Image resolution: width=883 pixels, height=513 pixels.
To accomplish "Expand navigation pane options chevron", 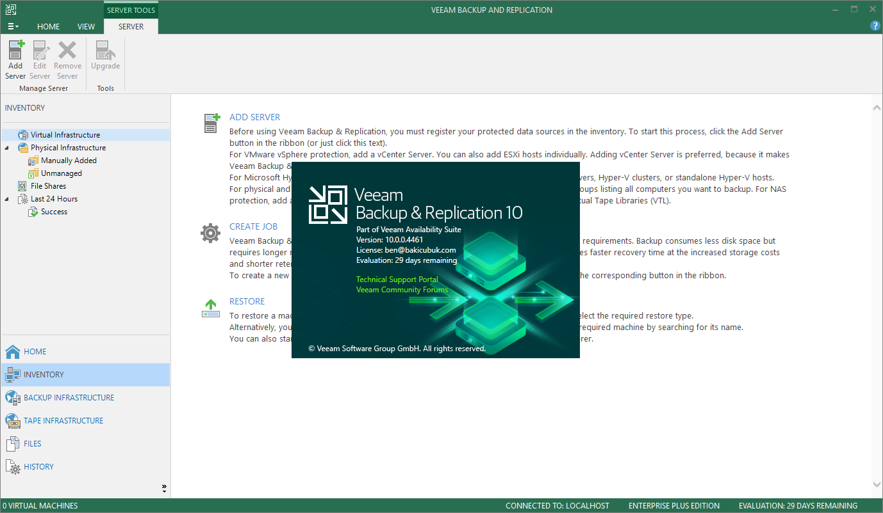I will 164,489.
